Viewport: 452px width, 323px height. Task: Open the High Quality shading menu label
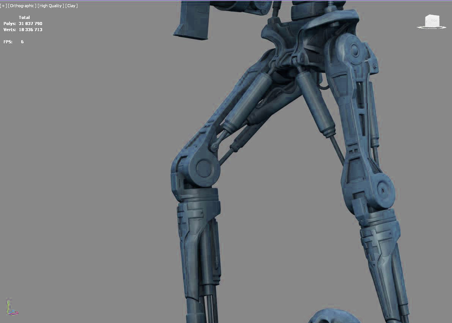point(51,6)
